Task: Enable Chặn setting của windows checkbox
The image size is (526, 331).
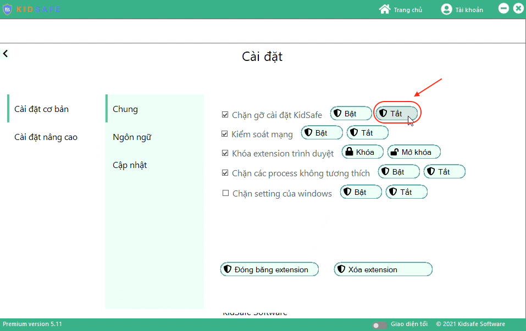Action: point(225,193)
